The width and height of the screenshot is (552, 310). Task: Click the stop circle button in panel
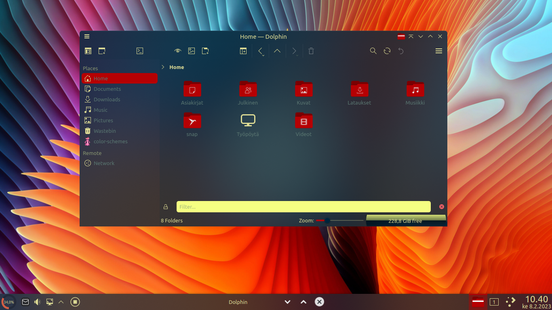75,302
